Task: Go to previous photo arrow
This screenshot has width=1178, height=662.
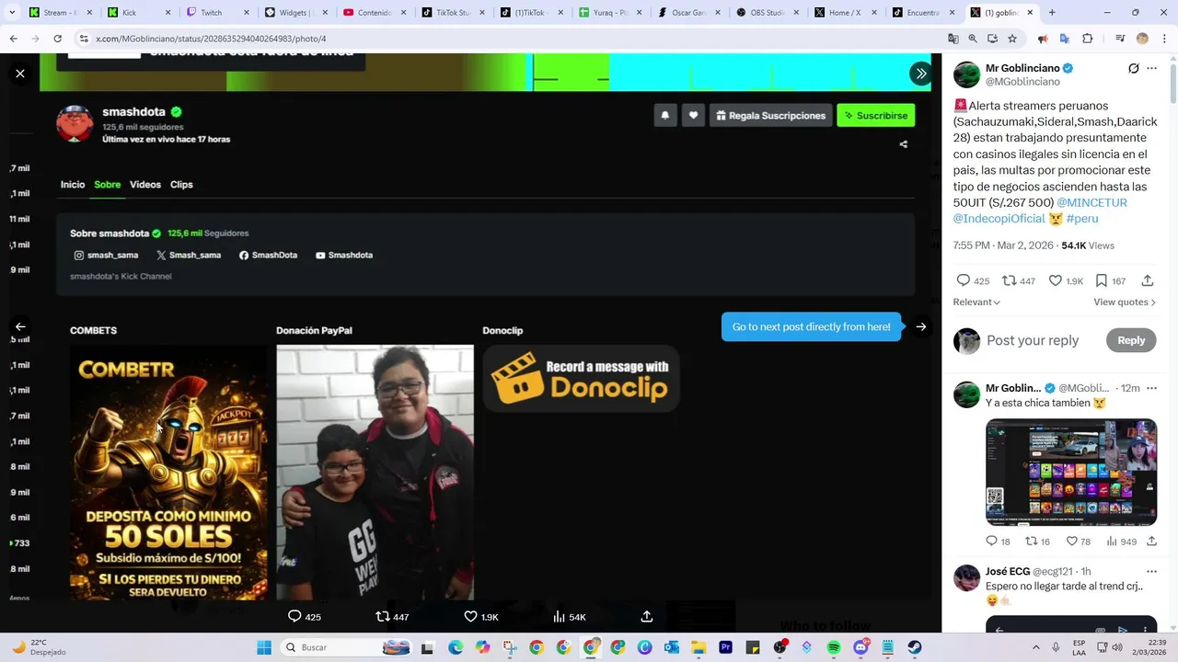Action: 20,326
